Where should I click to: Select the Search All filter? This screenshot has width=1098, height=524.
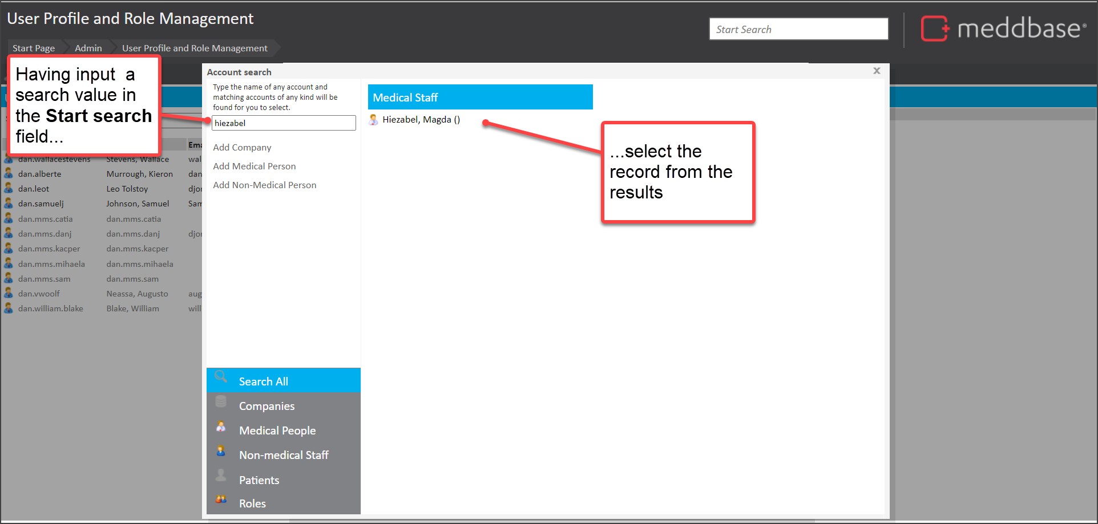pyautogui.click(x=263, y=381)
